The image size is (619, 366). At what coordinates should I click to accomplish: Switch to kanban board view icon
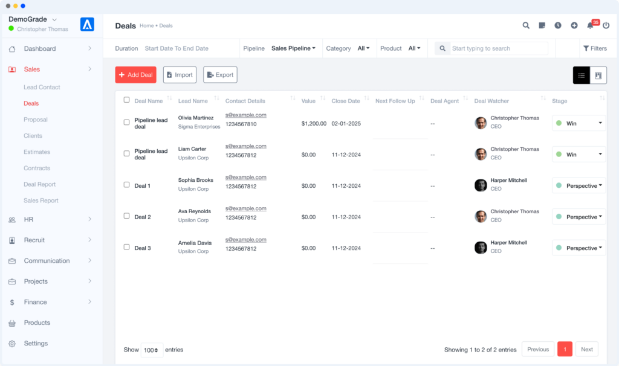click(598, 74)
